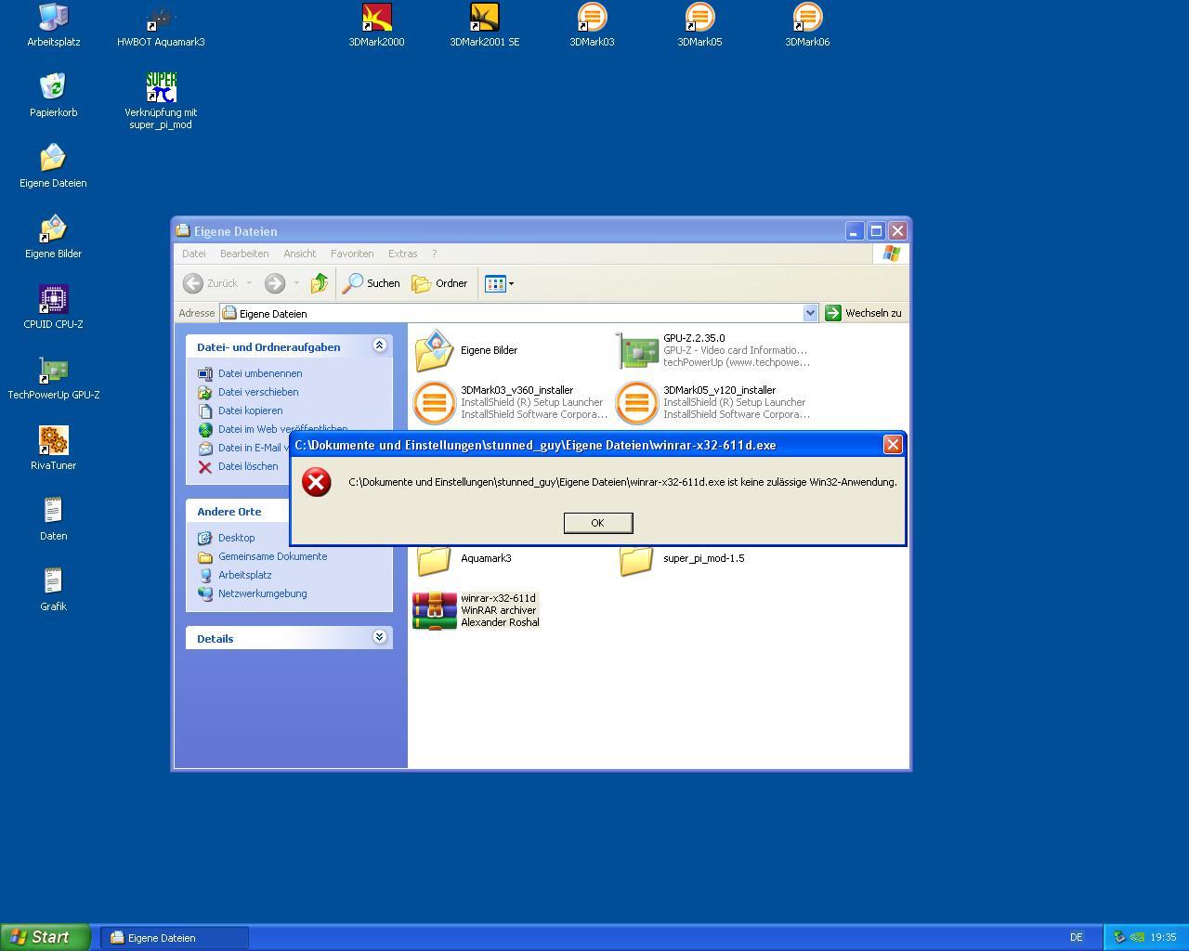Expand the Details panel
This screenshot has width=1189, height=951.
379,637
